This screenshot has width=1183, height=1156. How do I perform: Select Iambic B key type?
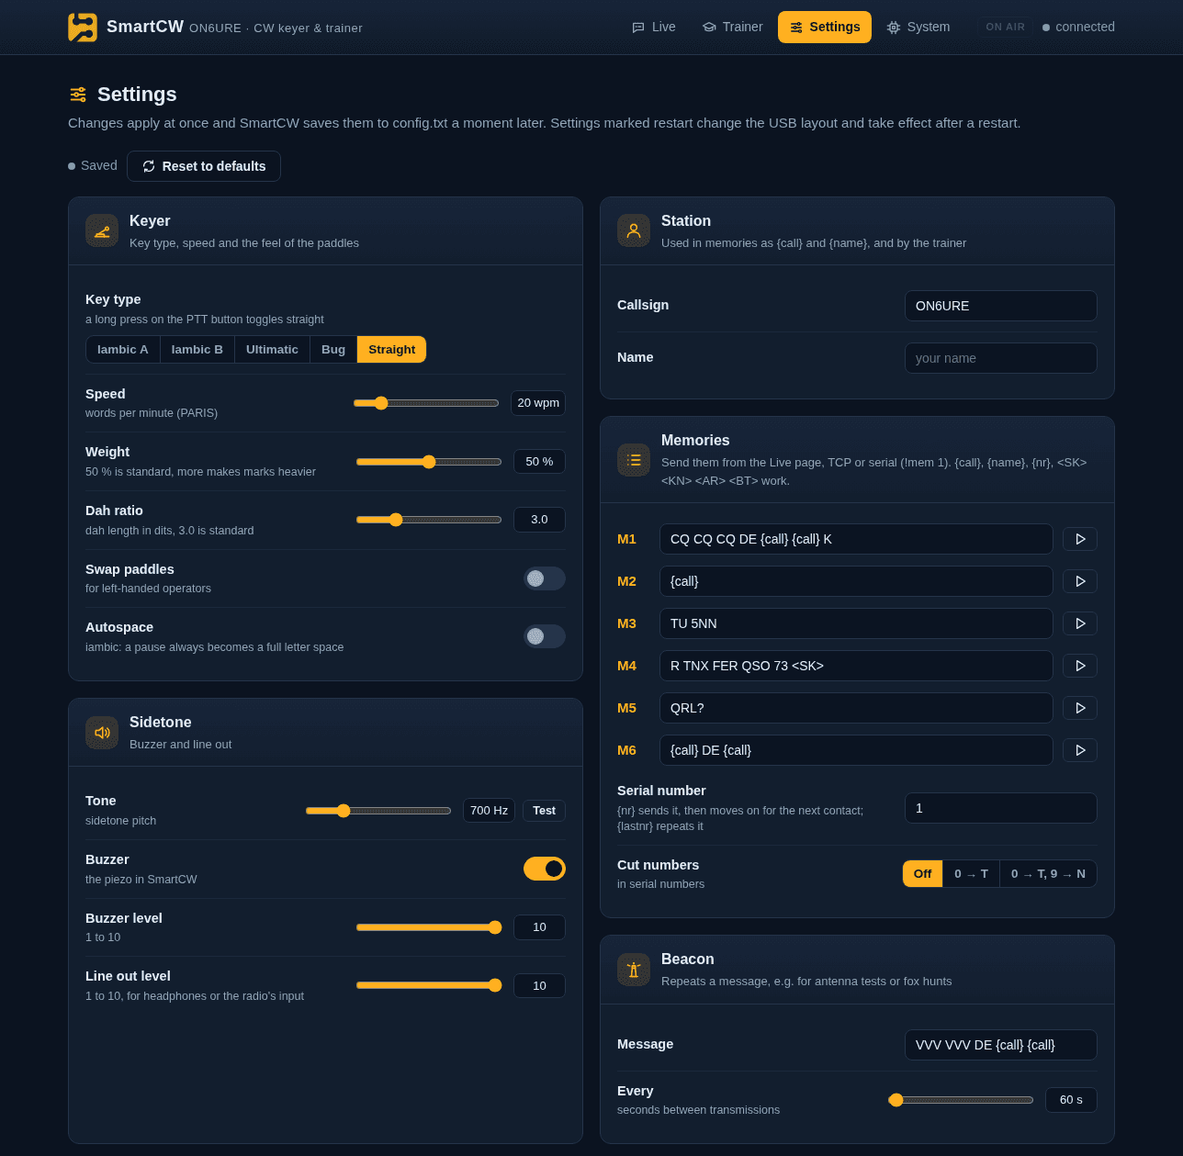point(197,350)
